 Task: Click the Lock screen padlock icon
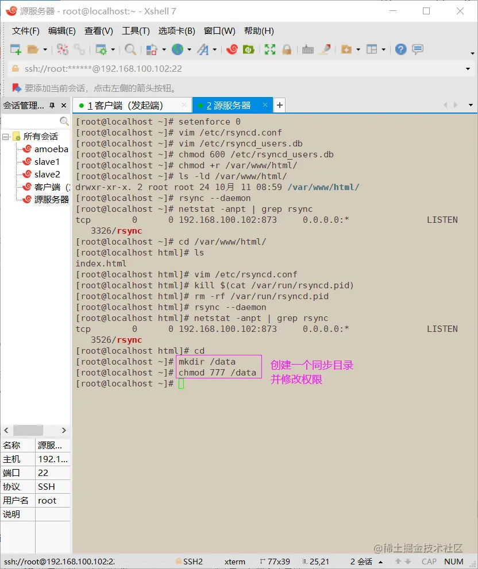[287, 49]
